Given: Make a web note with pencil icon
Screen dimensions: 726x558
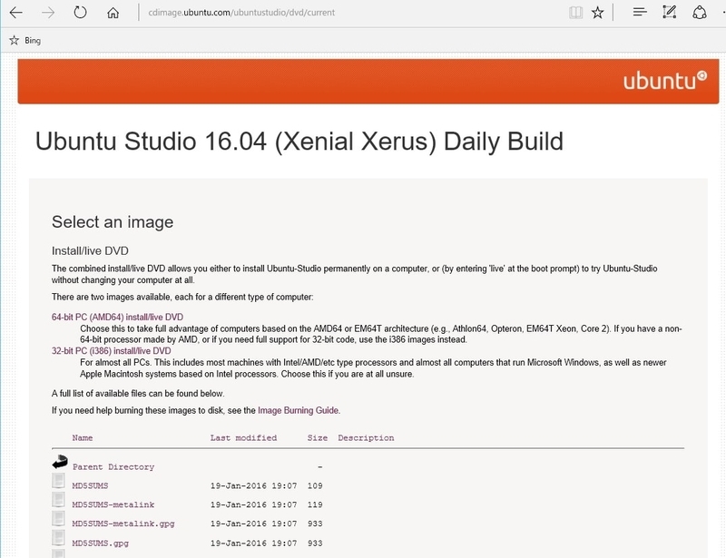Looking at the screenshot, I should (670, 12).
